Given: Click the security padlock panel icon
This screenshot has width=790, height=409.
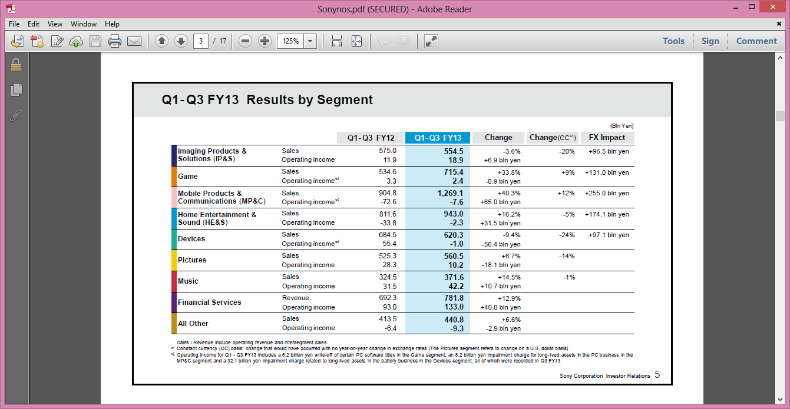Looking at the screenshot, I should [x=16, y=65].
